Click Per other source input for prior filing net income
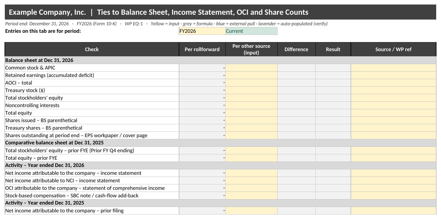Viewport: 441px width, 219px height. [251, 211]
